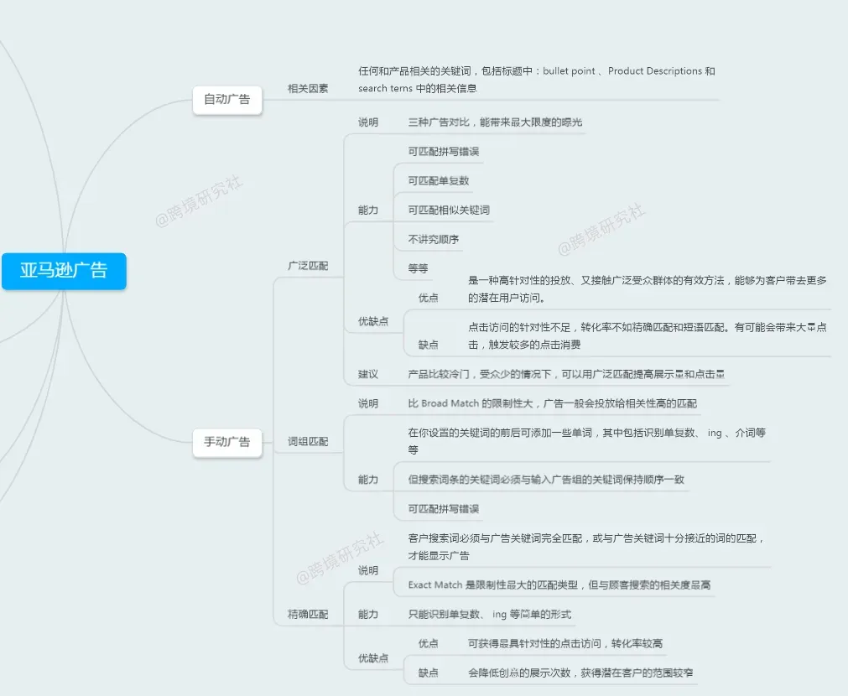Click the 可匹配单复数 node
This screenshot has width=848, height=696.
click(x=439, y=180)
